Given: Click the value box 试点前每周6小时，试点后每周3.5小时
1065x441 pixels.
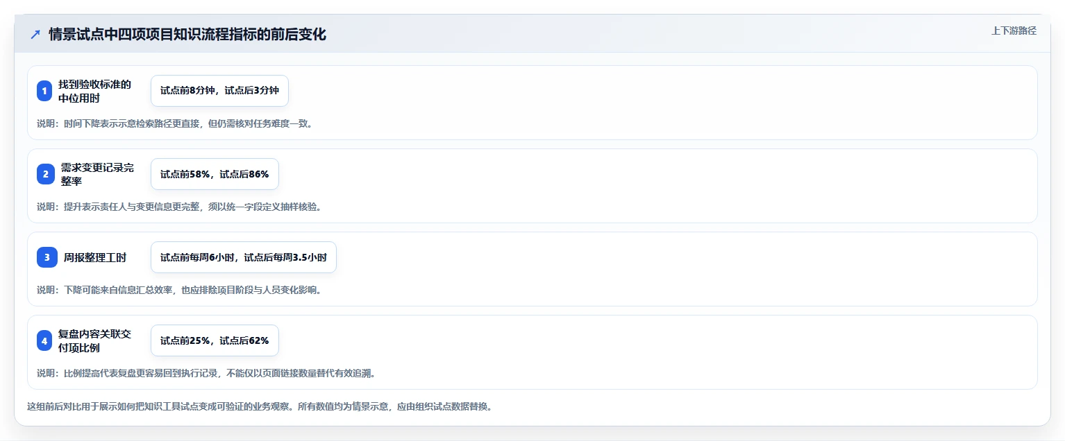Looking at the screenshot, I should (244, 257).
